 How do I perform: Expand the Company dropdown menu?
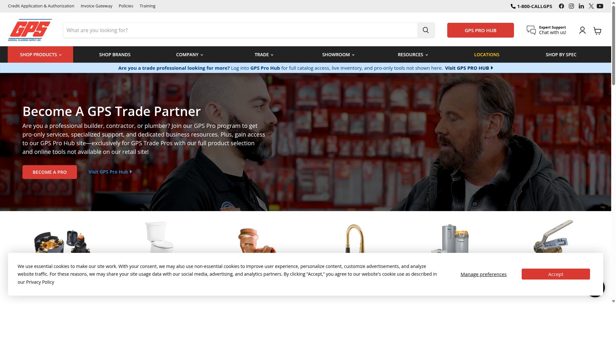click(x=189, y=55)
